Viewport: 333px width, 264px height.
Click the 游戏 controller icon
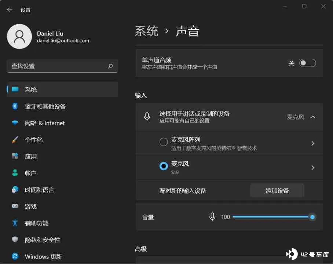(15, 206)
